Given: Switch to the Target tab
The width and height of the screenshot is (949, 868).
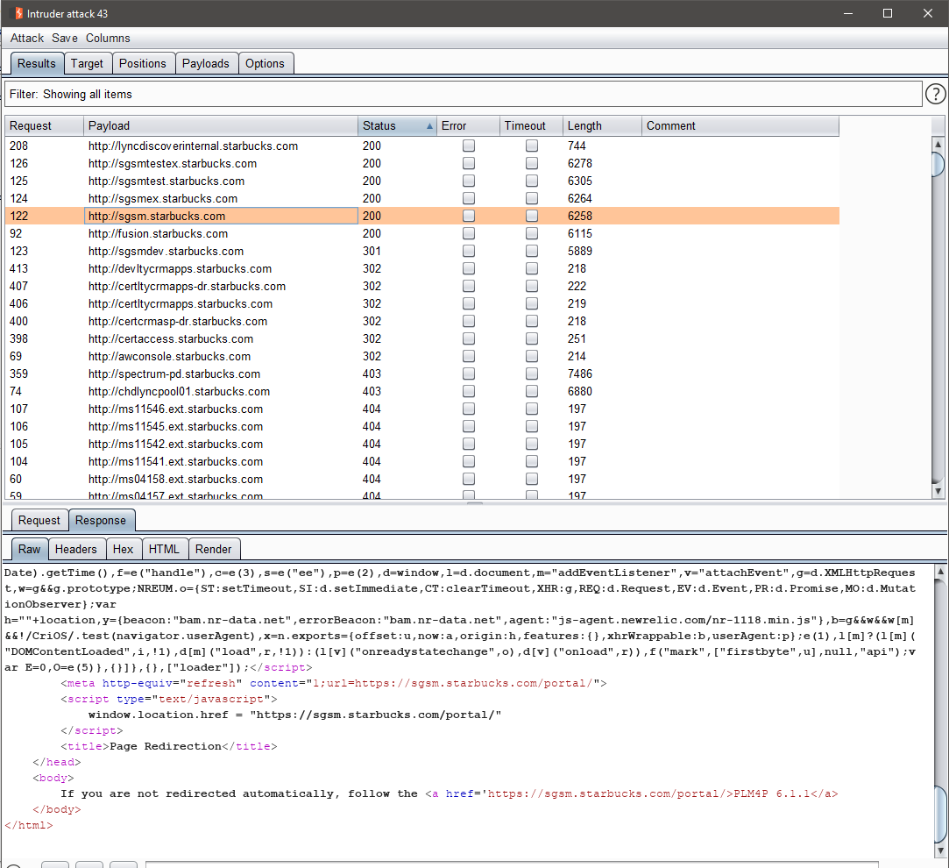Looking at the screenshot, I should [87, 64].
